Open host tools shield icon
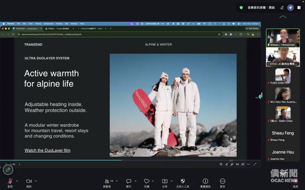 pyautogui.click(x=183, y=181)
